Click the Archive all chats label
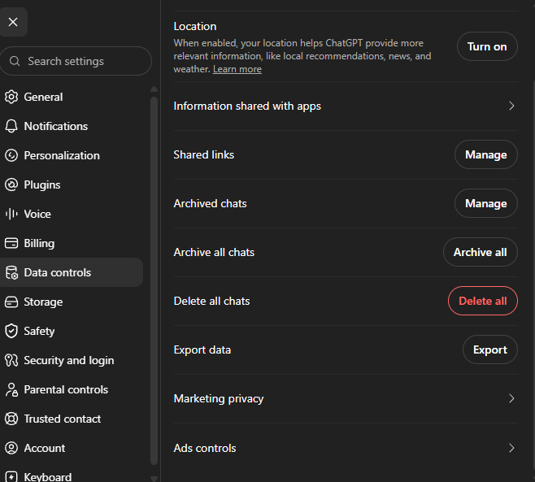The image size is (535, 482). (x=214, y=252)
